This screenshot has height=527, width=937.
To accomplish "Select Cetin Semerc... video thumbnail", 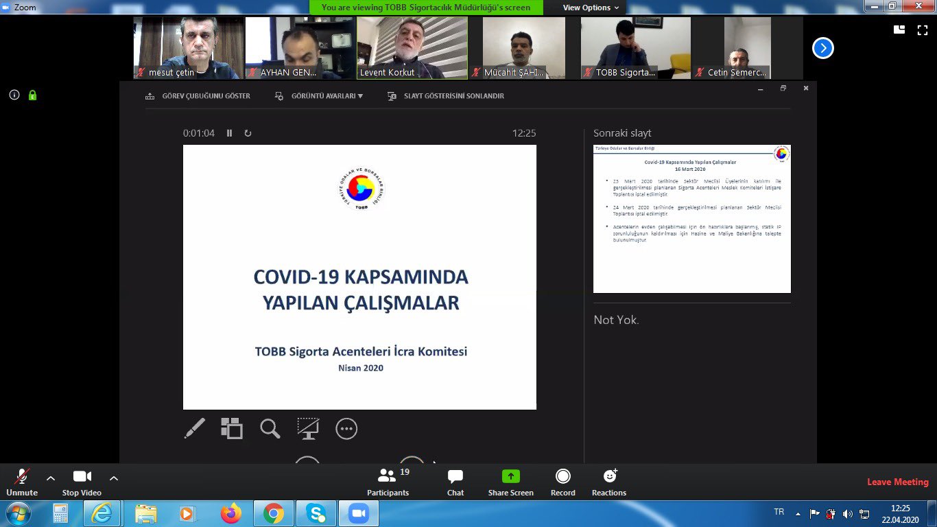I will click(748, 48).
